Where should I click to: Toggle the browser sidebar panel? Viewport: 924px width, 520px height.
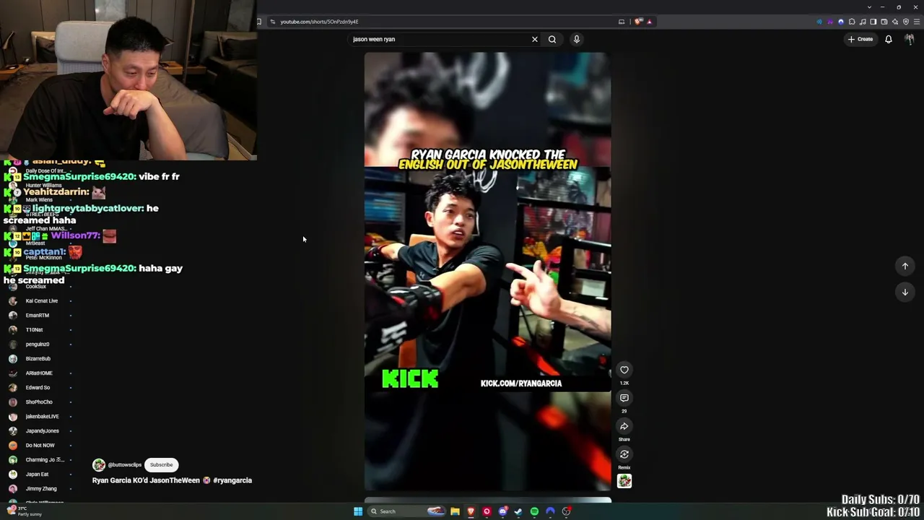873,22
